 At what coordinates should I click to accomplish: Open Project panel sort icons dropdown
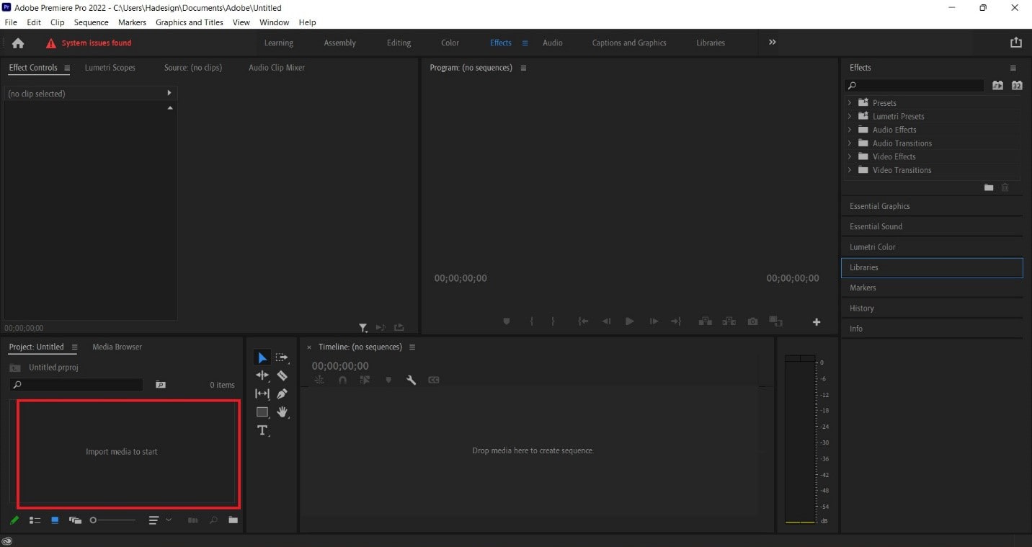159,520
